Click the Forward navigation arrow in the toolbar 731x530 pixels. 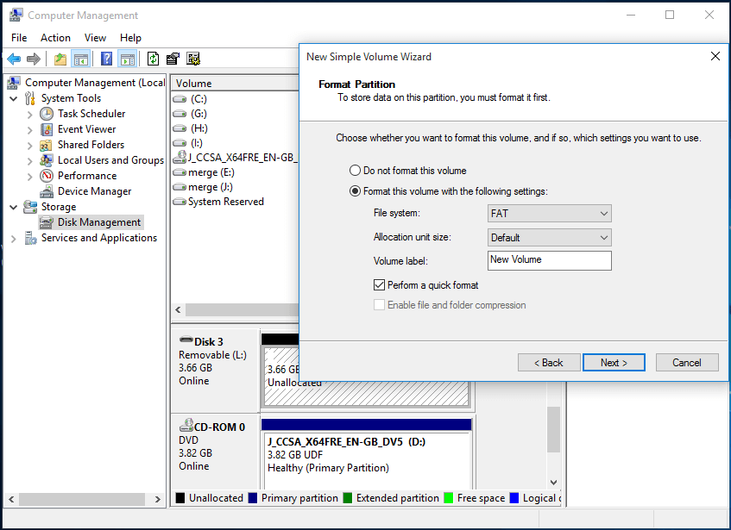[33, 59]
